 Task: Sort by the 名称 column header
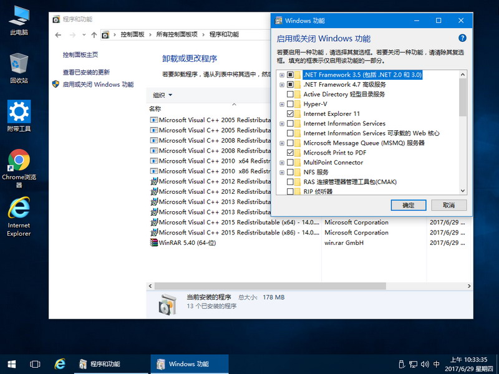pos(155,108)
